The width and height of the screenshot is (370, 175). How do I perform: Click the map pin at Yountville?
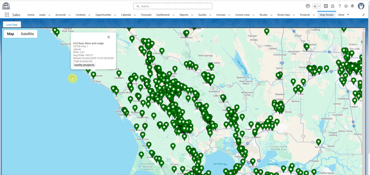coord(223,98)
